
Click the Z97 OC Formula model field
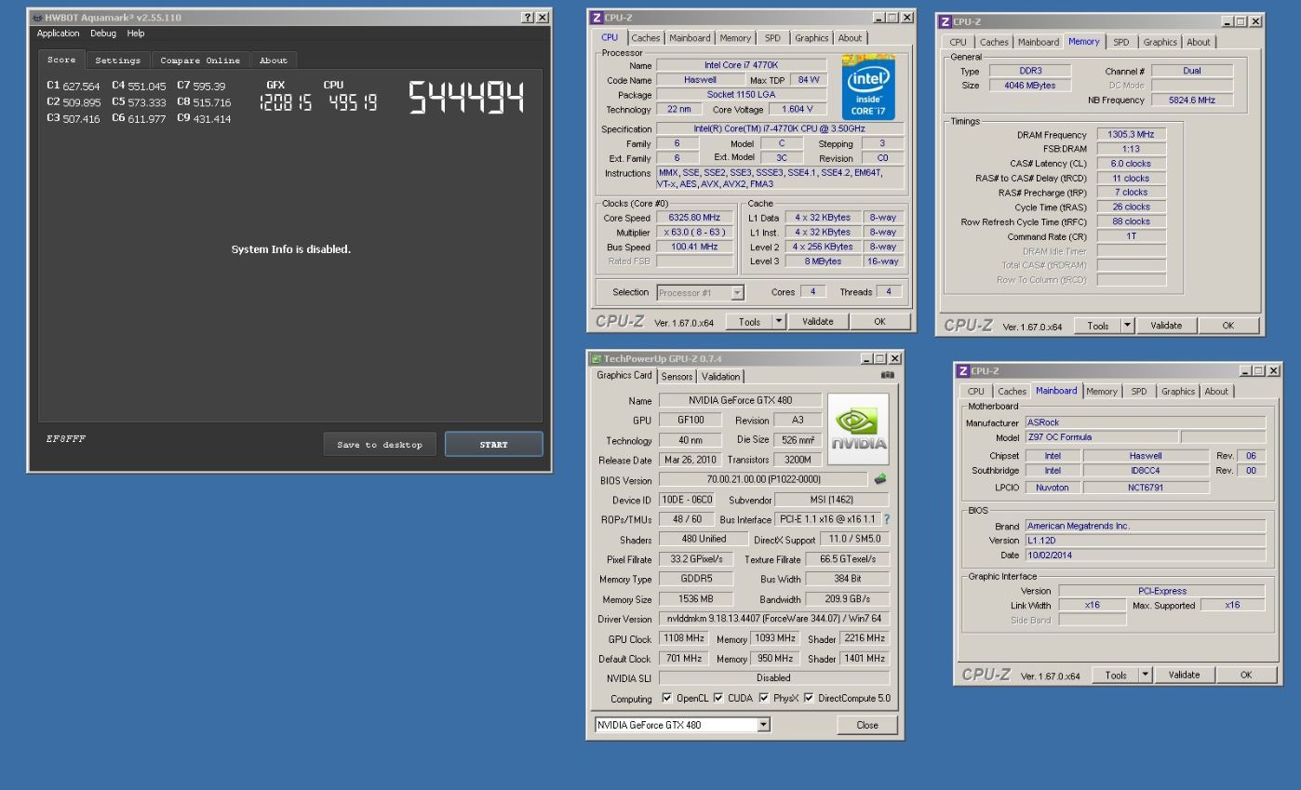1101,437
